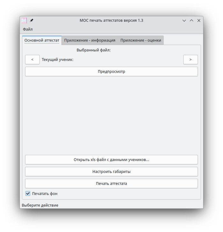Click the Печать аттестата button
The image size is (223, 232).
pos(111,183)
